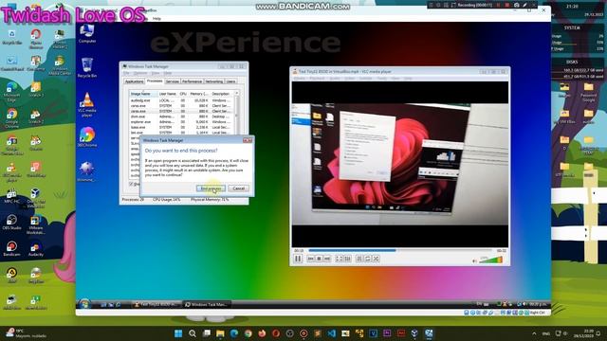Expand host system tray hidden icons chevron
This screenshot has height=341, width=607.
pos(534,333)
